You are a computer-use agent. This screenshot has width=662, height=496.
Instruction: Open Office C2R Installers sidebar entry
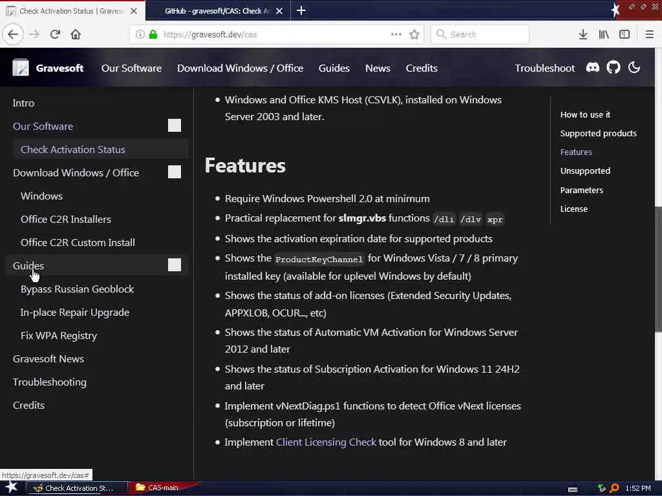(66, 220)
